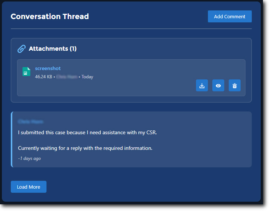Delete the attachment using the trash icon
The width and height of the screenshot is (270, 211).
[x=235, y=85]
